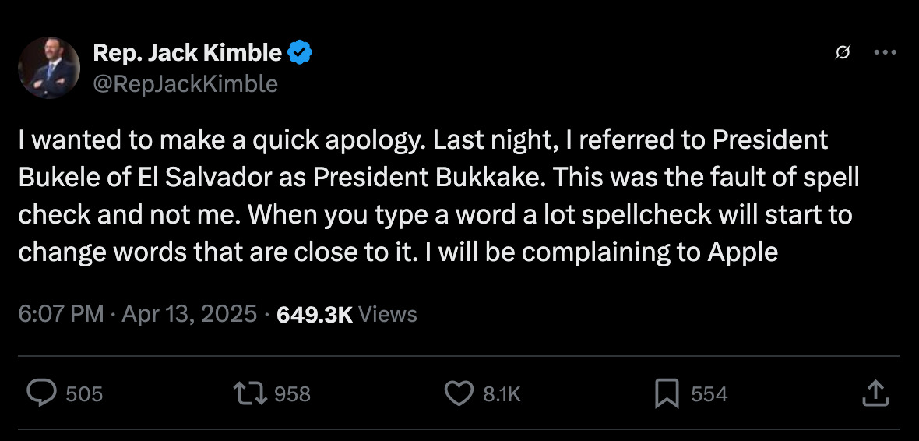Reply using the speech bubble icon
The image size is (919, 441).
pyautogui.click(x=40, y=393)
